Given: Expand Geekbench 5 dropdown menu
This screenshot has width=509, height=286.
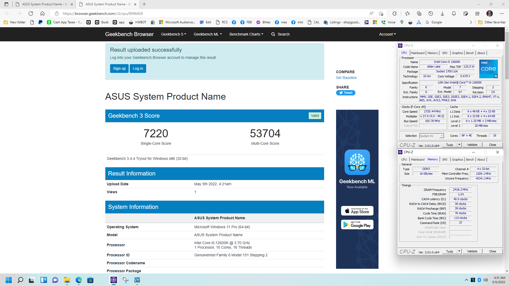Looking at the screenshot, I should (173, 34).
